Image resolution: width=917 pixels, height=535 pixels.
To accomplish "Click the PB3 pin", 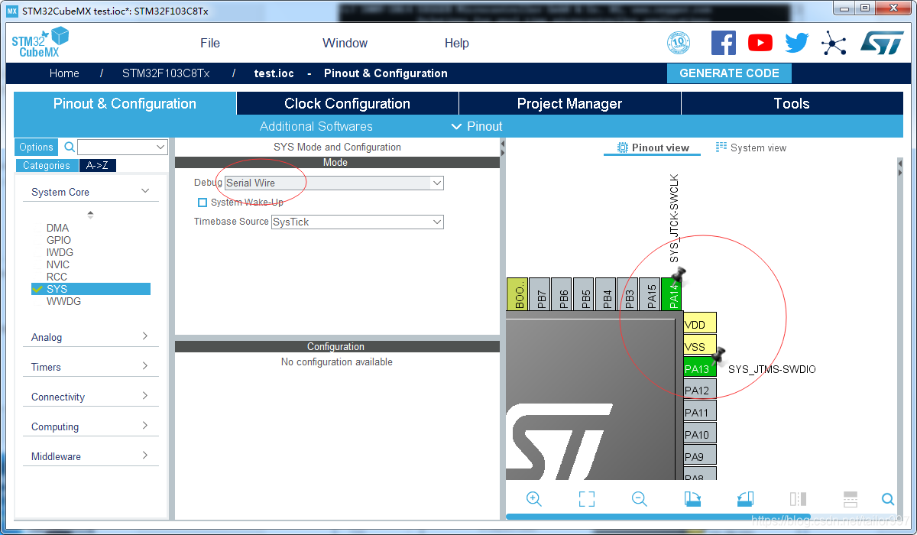I will (x=628, y=293).
